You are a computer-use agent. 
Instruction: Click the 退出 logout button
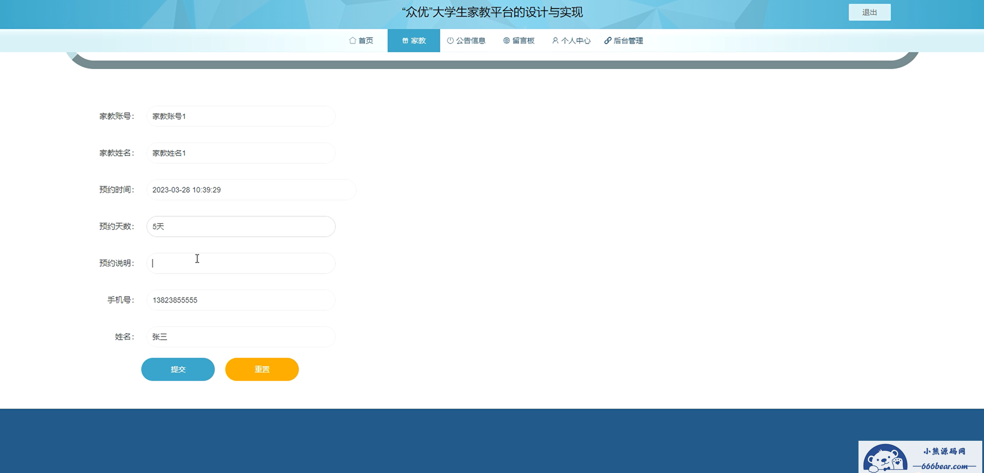click(x=869, y=12)
